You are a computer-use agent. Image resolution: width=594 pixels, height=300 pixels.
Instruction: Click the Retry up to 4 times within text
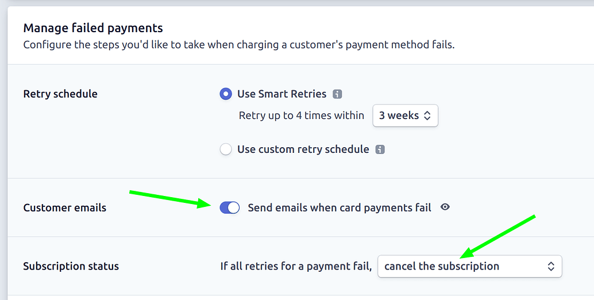[301, 116]
